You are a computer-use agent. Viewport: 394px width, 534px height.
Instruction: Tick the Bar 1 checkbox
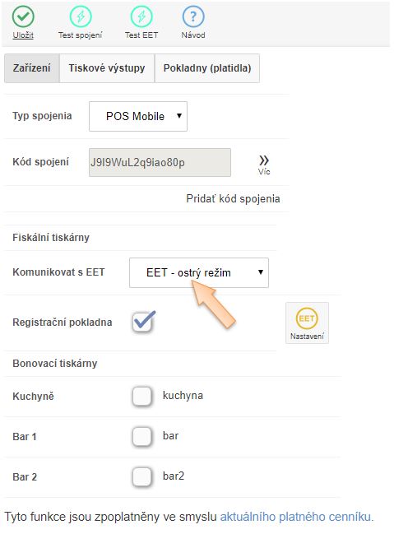pos(142,436)
